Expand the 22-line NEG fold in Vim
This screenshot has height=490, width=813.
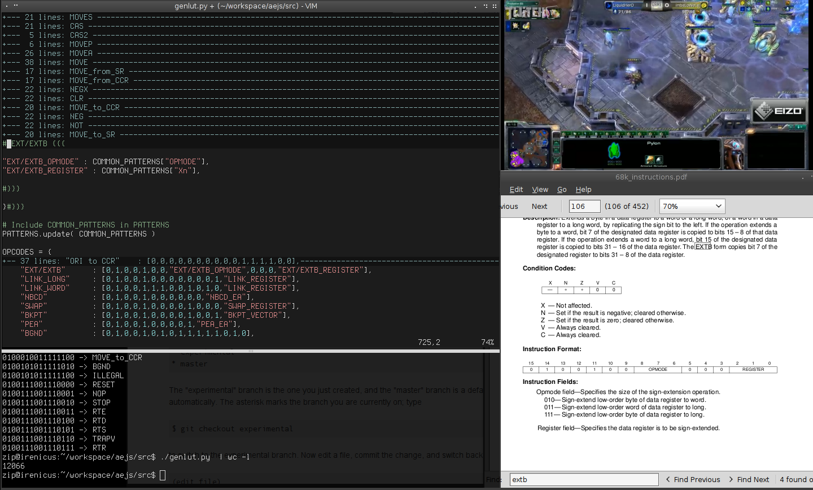point(250,116)
